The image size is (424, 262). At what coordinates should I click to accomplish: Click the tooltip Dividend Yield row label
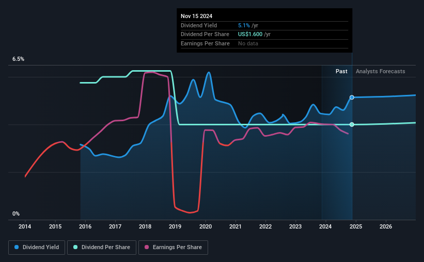pos(199,25)
